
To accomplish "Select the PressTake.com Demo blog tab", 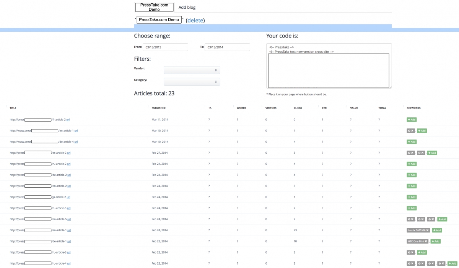I will coord(154,7).
